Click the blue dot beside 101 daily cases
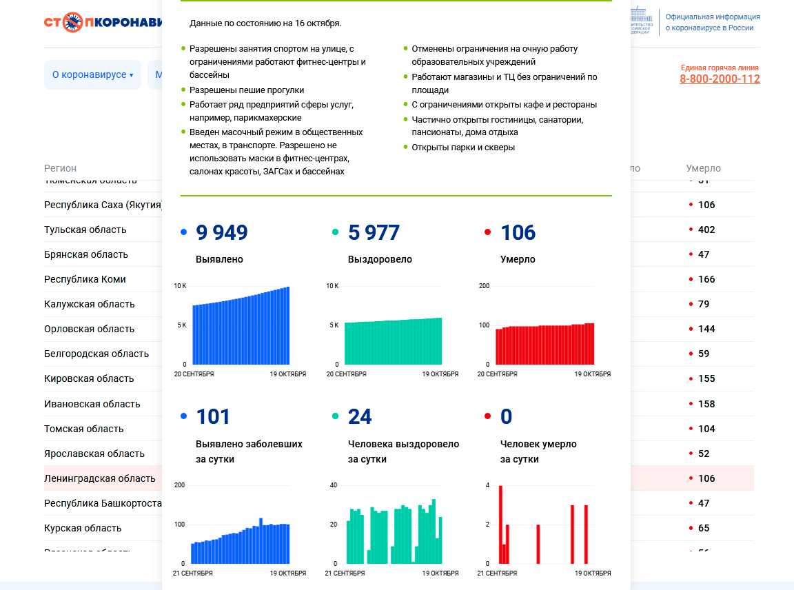 pyautogui.click(x=183, y=416)
